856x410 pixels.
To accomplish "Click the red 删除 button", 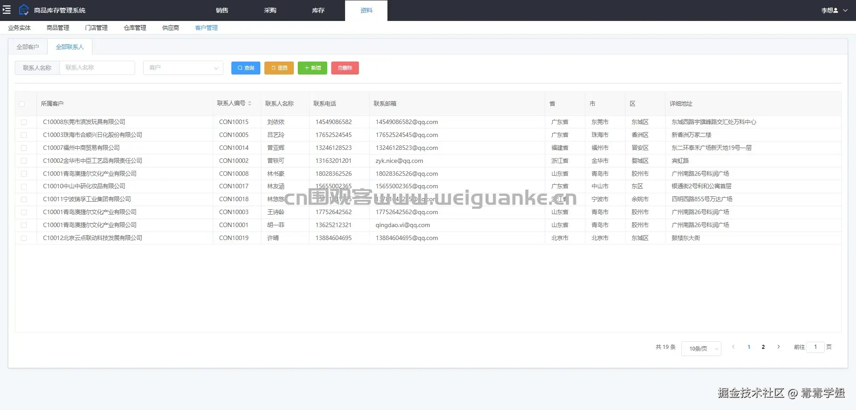I will point(345,68).
